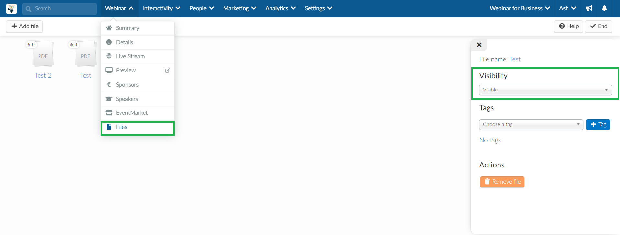620x235 pixels.
Task: Open the announcements megaphone icon
Action: [589, 8]
